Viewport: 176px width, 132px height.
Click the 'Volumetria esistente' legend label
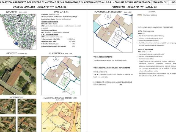pos(150,15)
